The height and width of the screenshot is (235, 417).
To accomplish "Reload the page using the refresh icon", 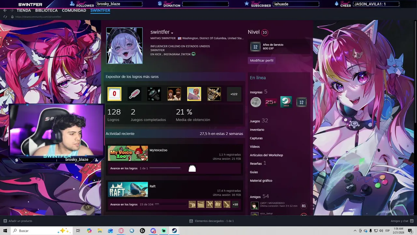I will (x=5, y=17).
